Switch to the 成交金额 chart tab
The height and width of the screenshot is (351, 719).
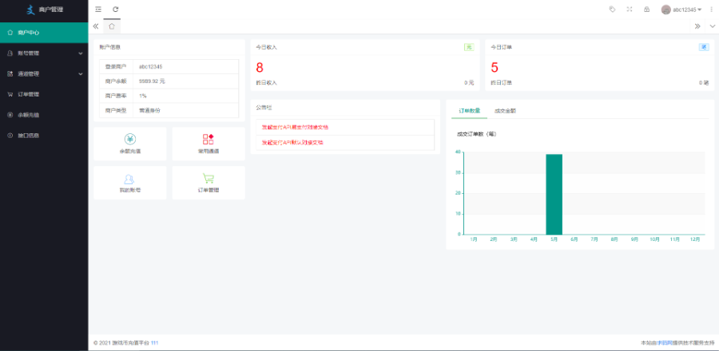(505, 110)
